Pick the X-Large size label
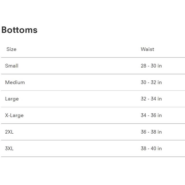 (x=14, y=115)
